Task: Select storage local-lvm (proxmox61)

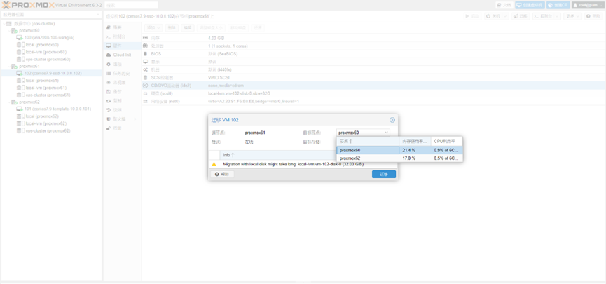Action: pyautogui.click(x=46, y=88)
